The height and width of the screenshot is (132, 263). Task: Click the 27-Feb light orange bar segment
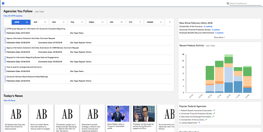pyautogui.click(x=219, y=74)
